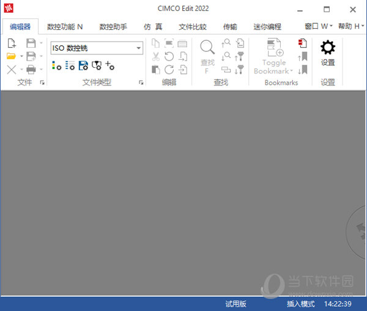Click find previous magnifier with up arrow
The height and width of the screenshot is (311, 367).
pyautogui.click(x=226, y=43)
